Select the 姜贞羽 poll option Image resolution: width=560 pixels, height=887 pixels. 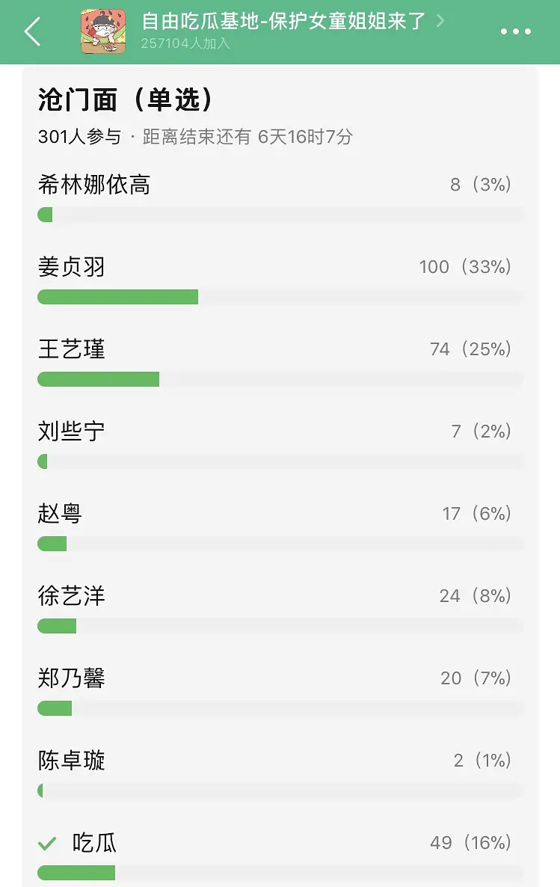(280, 280)
